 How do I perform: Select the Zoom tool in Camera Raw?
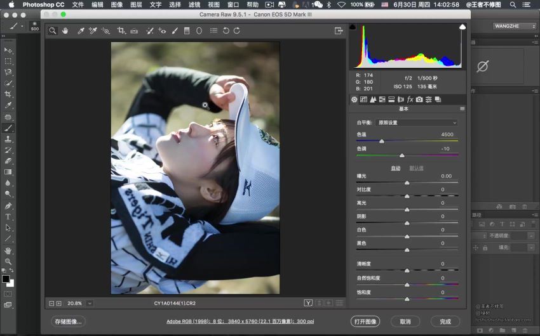53,30
